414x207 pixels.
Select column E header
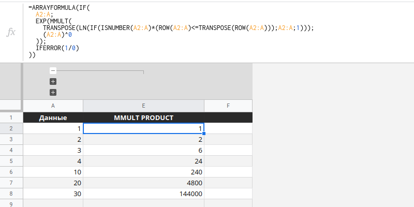(x=143, y=106)
